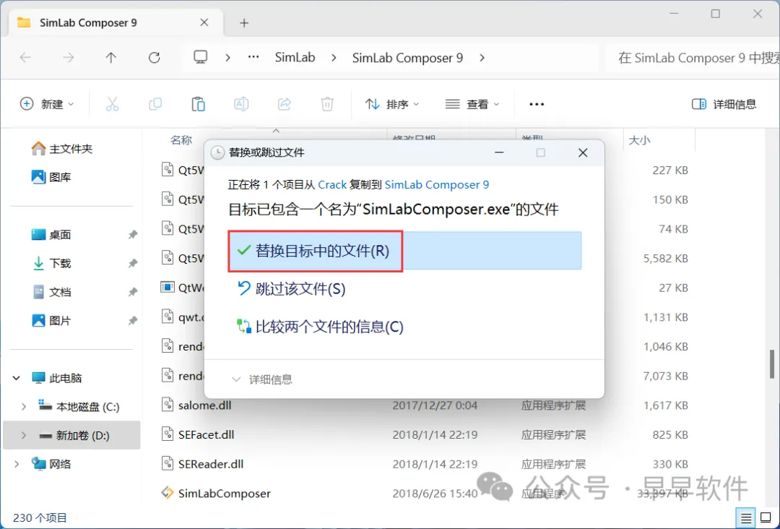Click the Rename icon in toolbar
The width and height of the screenshot is (780, 529).
(241, 104)
